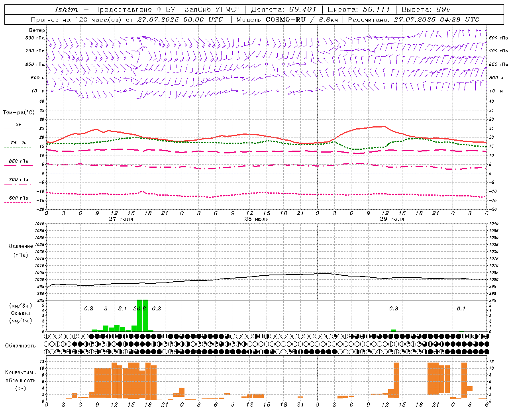Click the elevation label Высота: 89м
Viewport: 510px width, 408px height.
click(x=426, y=10)
